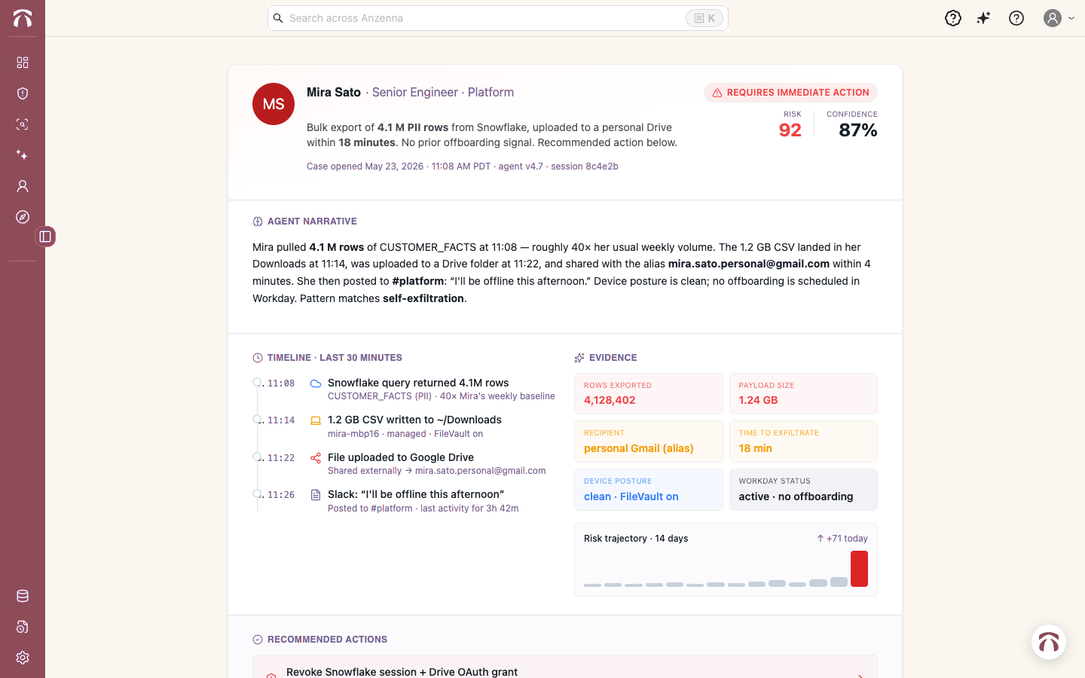The width and height of the screenshot is (1085, 678).
Task: Click the Recommended Actions check icon
Action: (258, 640)
